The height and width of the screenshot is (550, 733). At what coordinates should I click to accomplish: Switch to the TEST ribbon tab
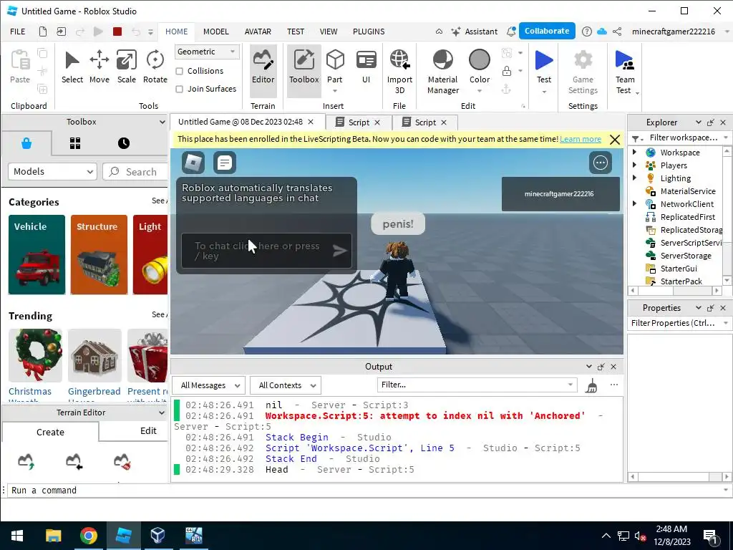(x=296, y=32)
